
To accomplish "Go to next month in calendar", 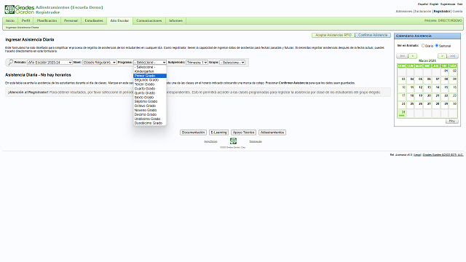I will (x=442, y=56).
